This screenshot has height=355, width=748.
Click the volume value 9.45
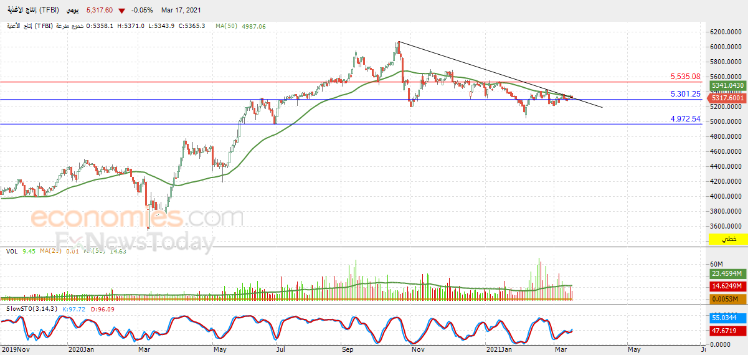(x=29, y=251)
